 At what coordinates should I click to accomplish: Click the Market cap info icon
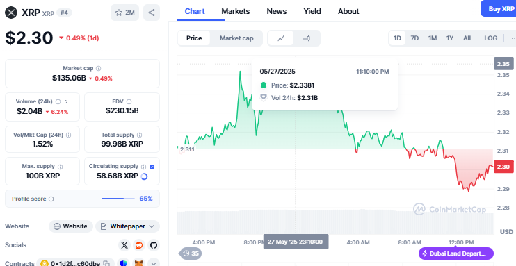click(x=98, y=68)
